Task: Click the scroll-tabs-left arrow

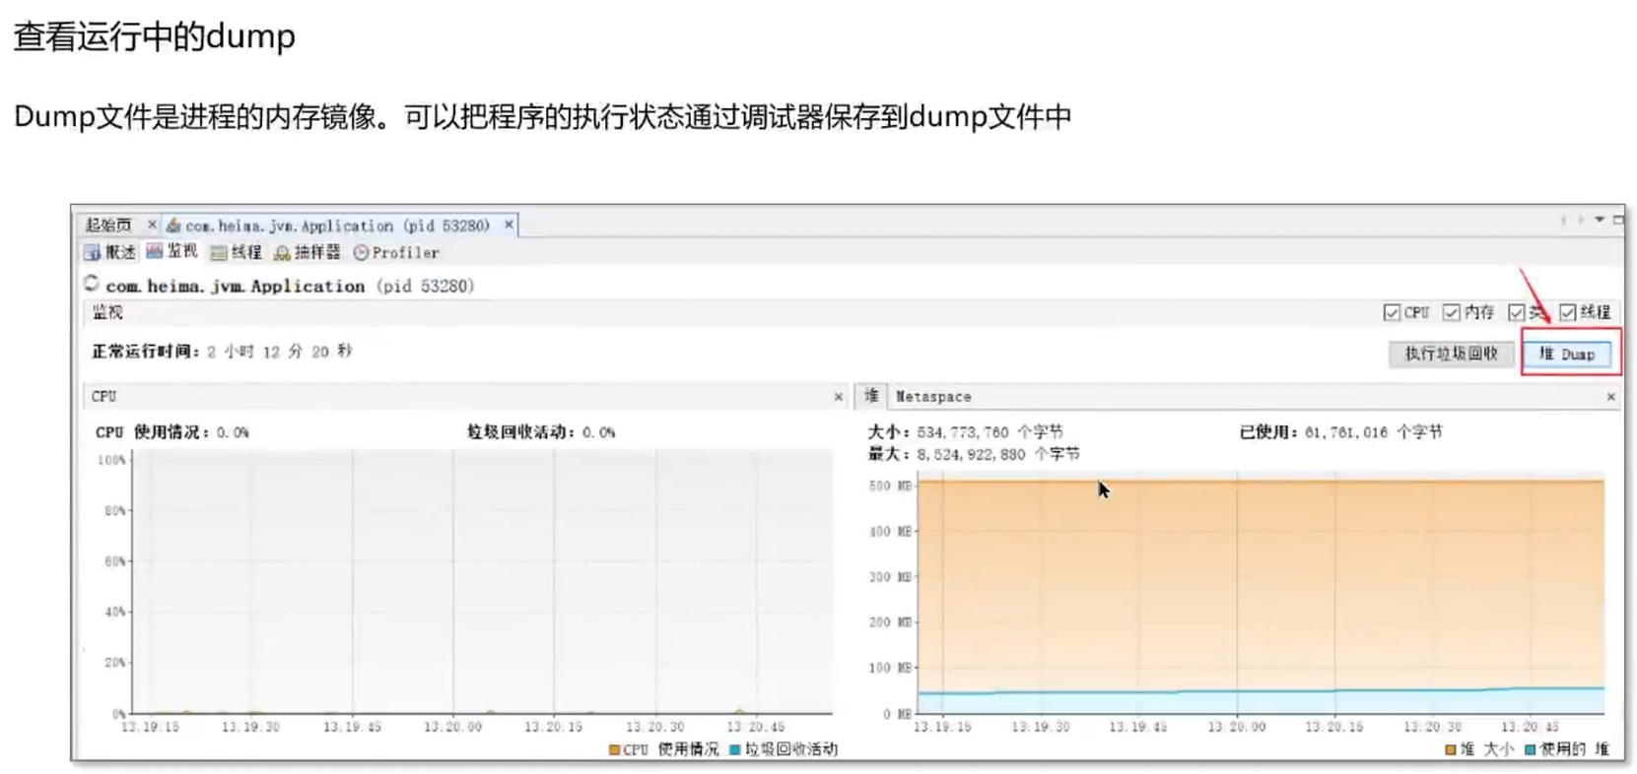Action: click(x=1563, y=220)
